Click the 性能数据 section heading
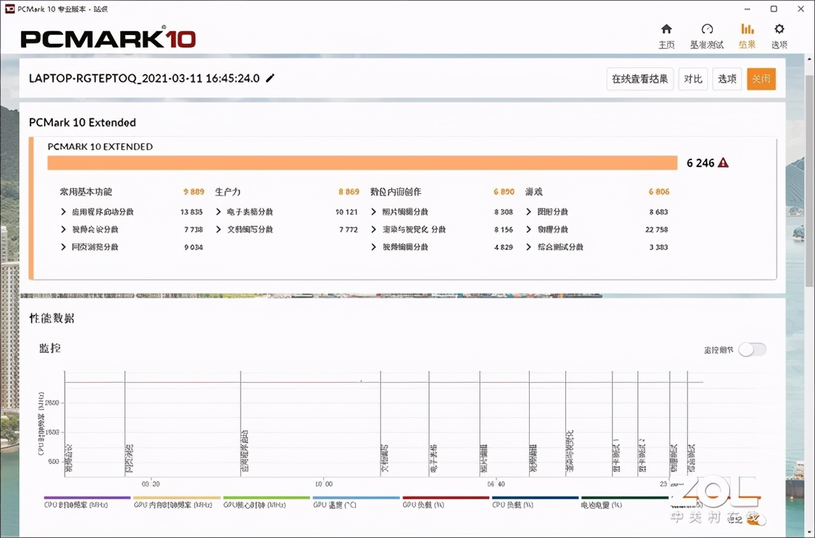 pyautogui.click(x=52, y=318)
